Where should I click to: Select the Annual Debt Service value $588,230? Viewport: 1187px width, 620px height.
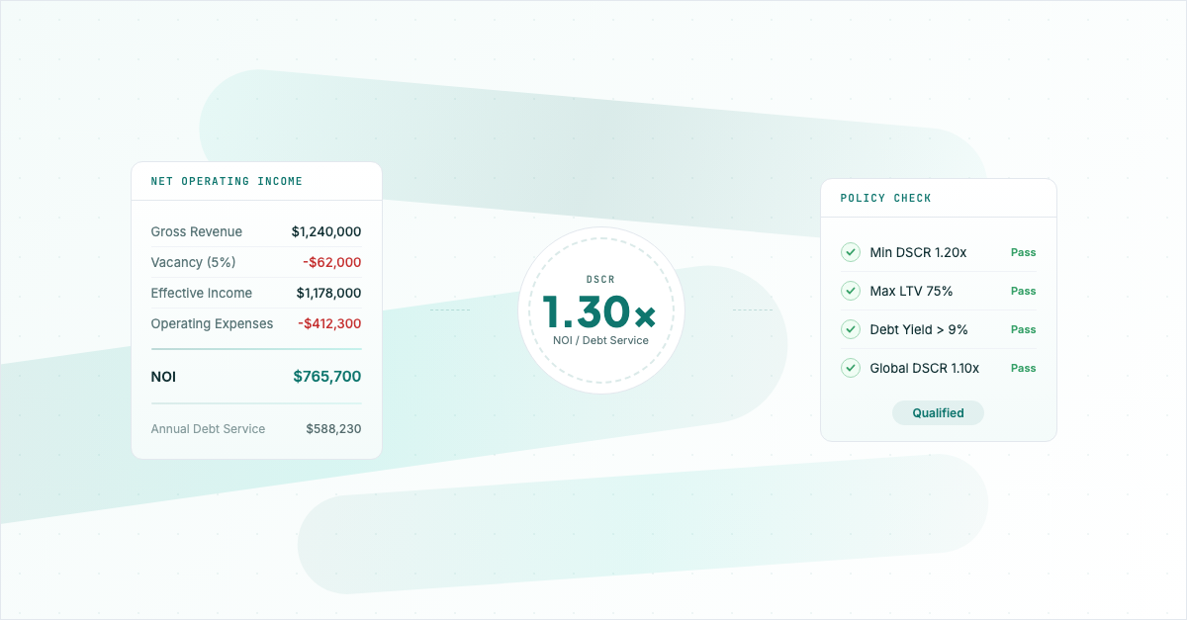333,429
